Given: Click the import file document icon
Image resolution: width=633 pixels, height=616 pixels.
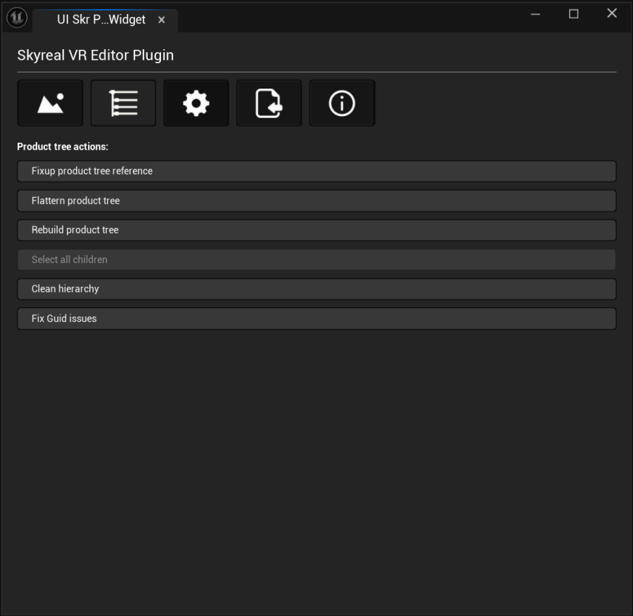Looking at the screenshot, I should tap(269, 103).
